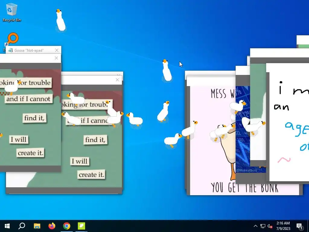The image size is (309, 232).
Task: Close the Goose "Not-epad" window
Action: tap(57, 50)
